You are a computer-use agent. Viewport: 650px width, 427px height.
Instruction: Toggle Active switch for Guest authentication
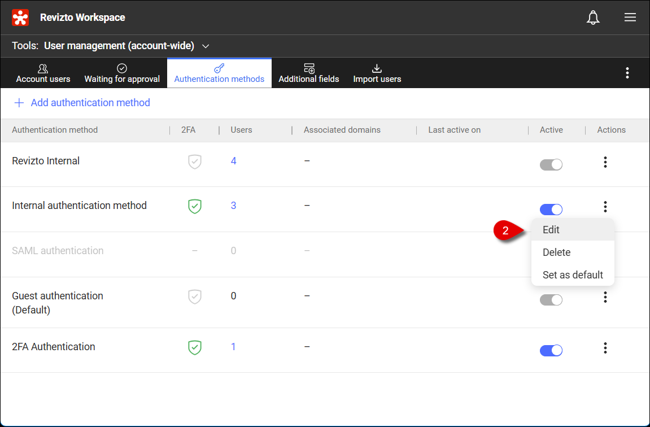click(x=551, y=300)
